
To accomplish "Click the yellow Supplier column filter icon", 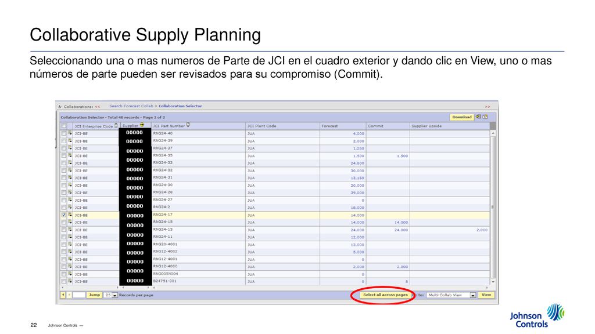I will [x=142, y=125].
